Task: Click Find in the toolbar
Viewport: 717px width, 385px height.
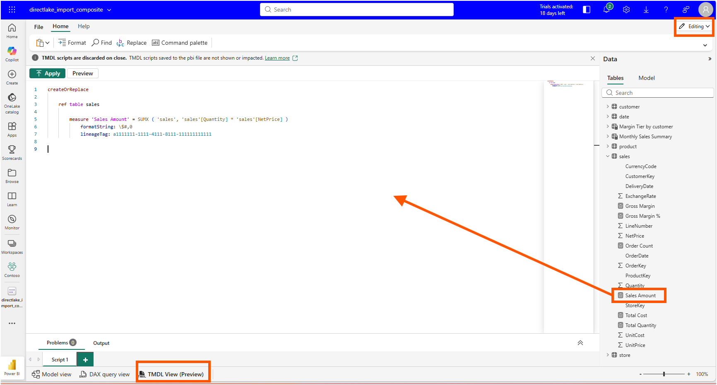Action: pos(102,43)
